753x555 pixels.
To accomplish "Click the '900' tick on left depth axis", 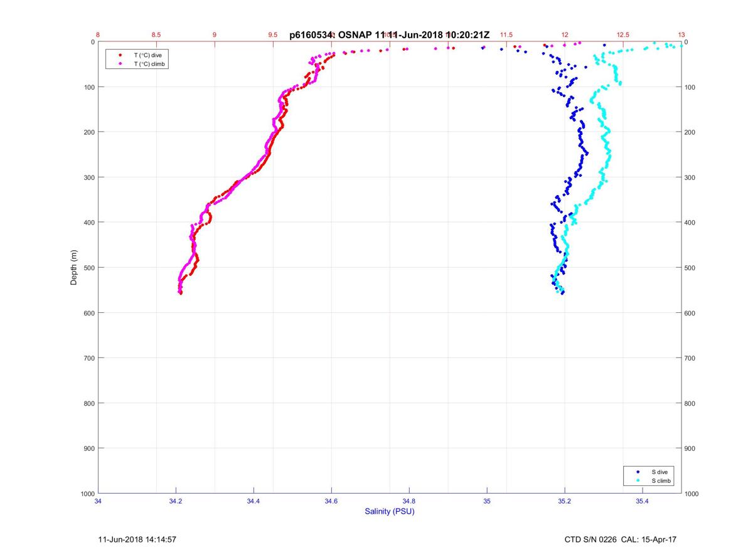I will coord(89,448).
